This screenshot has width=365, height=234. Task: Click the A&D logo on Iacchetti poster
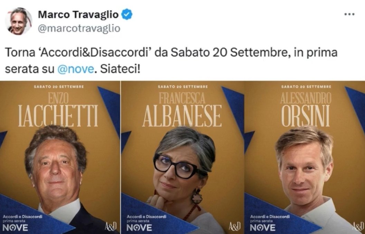click(x=110, y=226)
